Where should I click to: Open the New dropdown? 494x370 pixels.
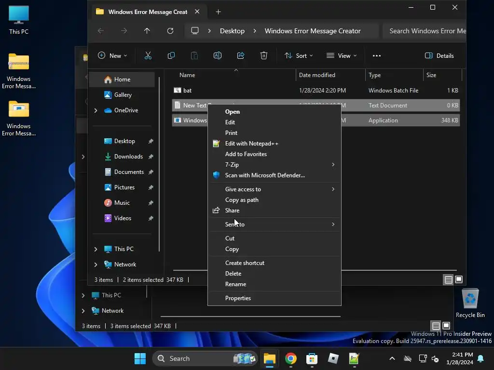(112, 56)
